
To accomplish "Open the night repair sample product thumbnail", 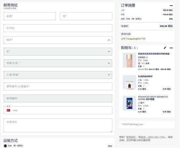I will pyautogui.click(x=130, y=82).
